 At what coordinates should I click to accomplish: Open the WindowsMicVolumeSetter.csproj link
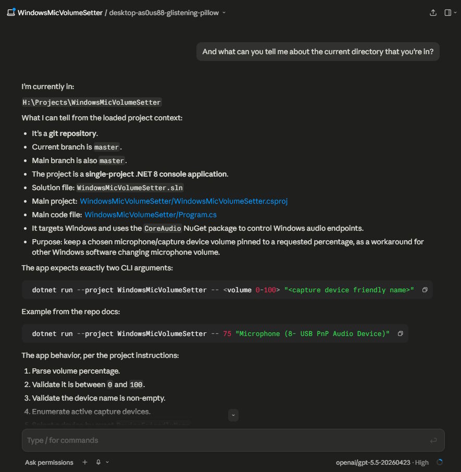click(x=183, y=201)
